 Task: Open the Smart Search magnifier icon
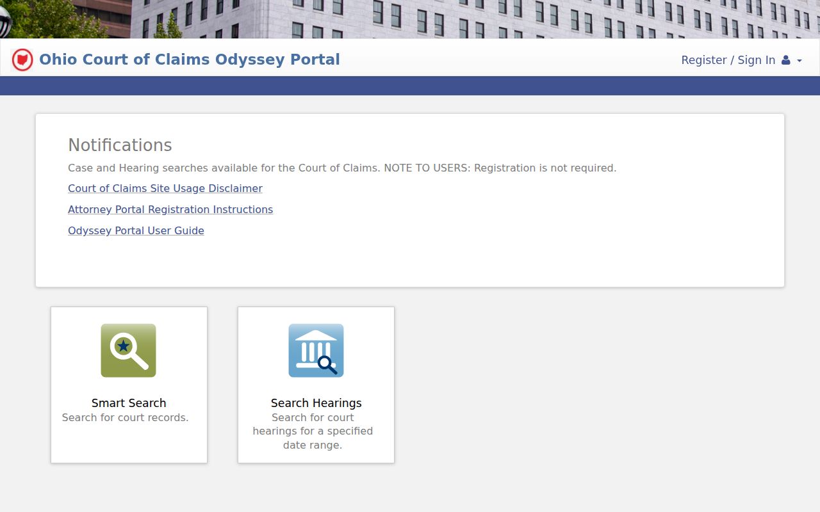pyautogui.click(x=128, y=350)
